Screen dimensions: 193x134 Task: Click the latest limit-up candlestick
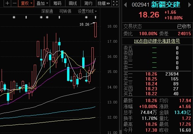point(96,30)
